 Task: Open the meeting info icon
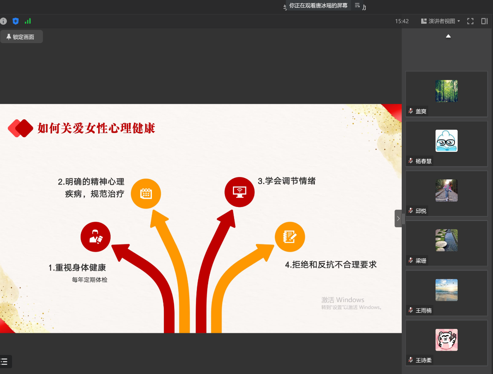[x=3, y=21]
